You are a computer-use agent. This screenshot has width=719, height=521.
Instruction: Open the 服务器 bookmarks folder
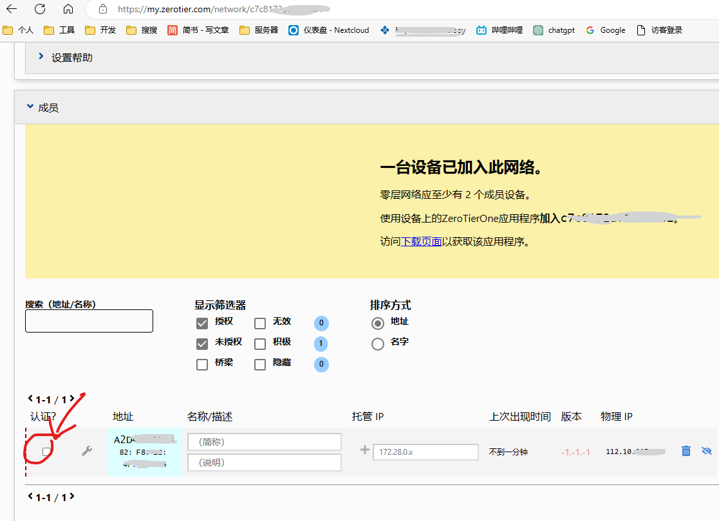click(259, 30)
